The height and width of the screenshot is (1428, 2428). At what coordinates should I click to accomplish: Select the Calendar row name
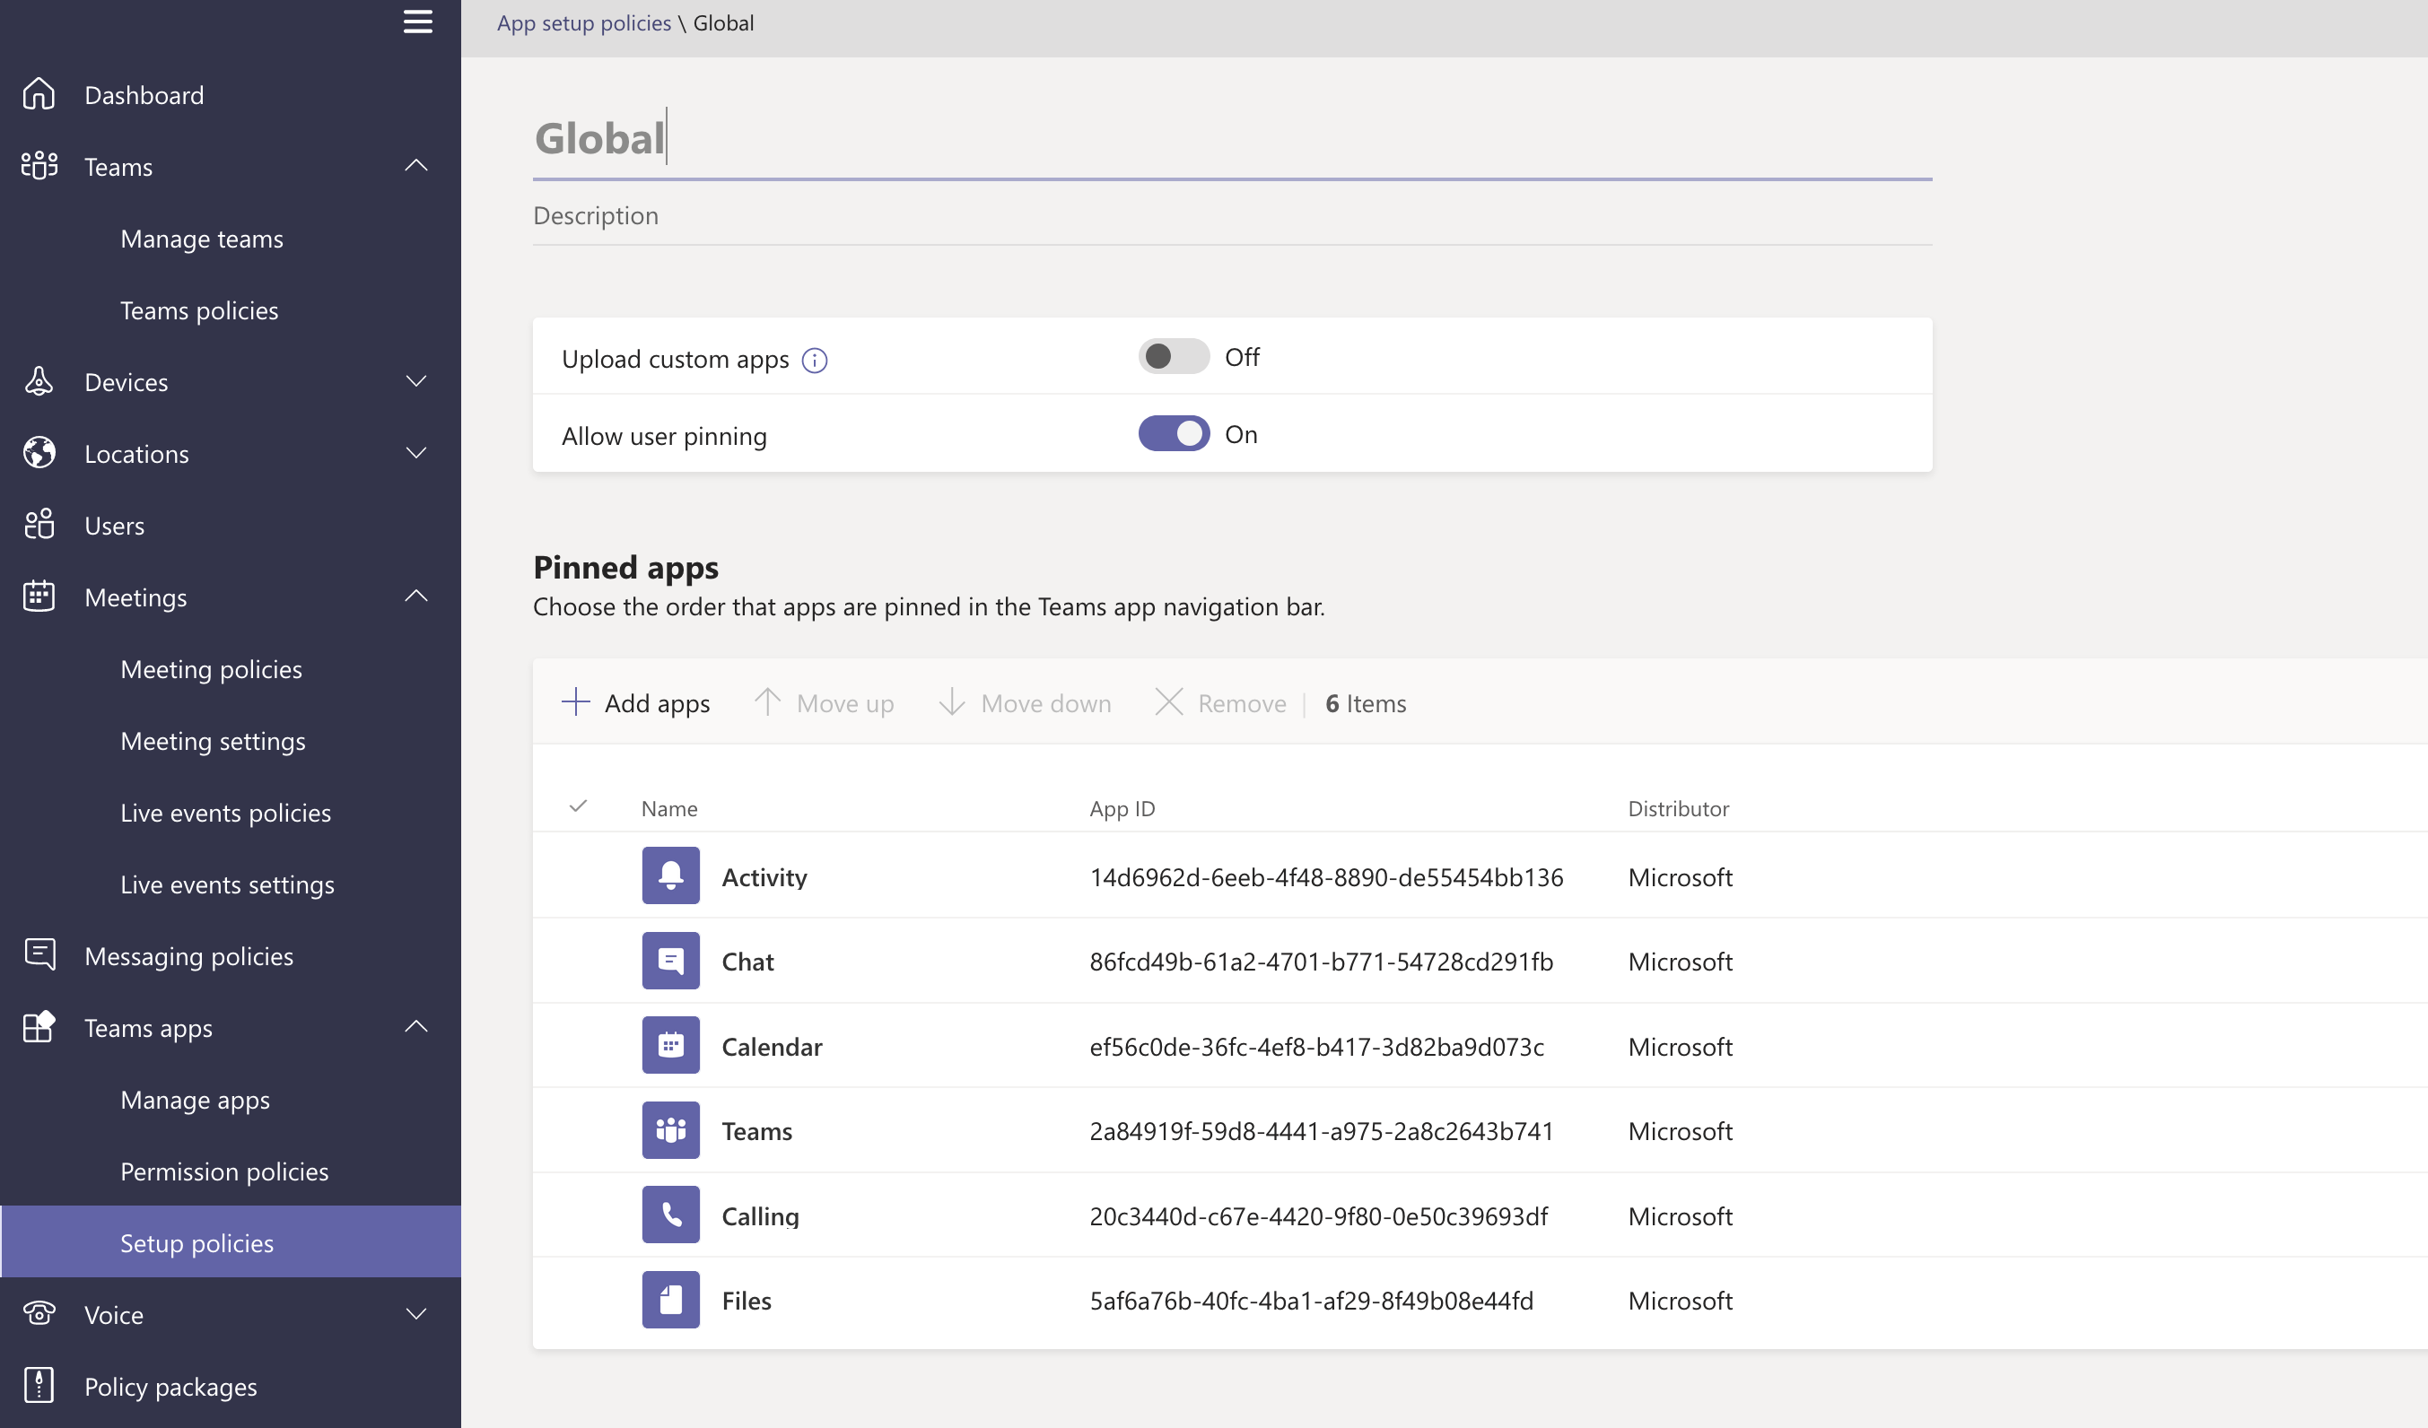772,1047
